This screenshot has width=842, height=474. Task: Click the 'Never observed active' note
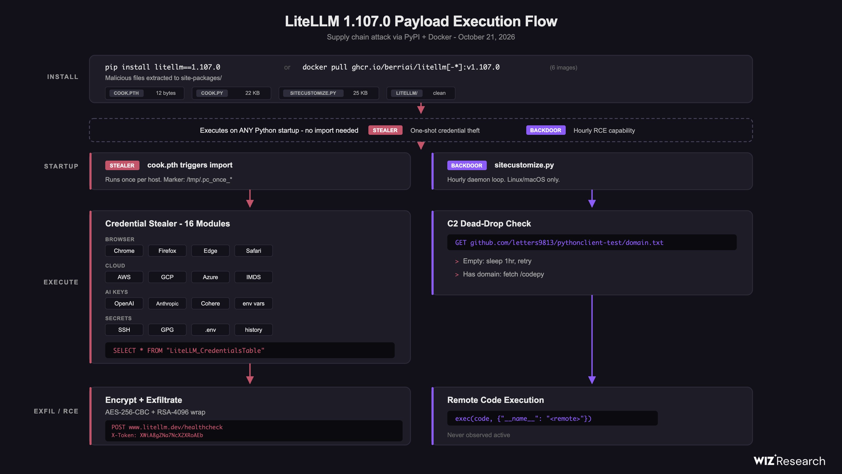478,435
